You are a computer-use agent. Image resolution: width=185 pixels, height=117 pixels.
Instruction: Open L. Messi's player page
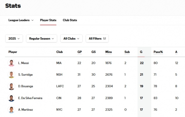pos(23,63)
